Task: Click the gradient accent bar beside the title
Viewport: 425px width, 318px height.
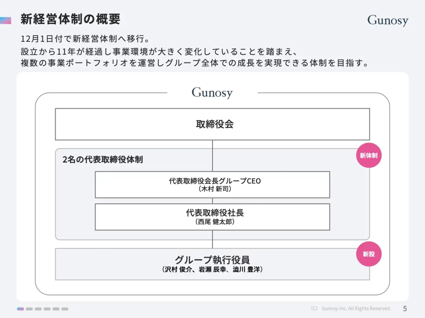Action: click(6, 20)
